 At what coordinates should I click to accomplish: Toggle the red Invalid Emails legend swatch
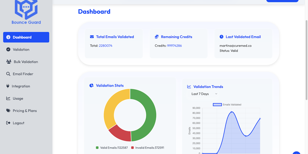coord(132,147)
